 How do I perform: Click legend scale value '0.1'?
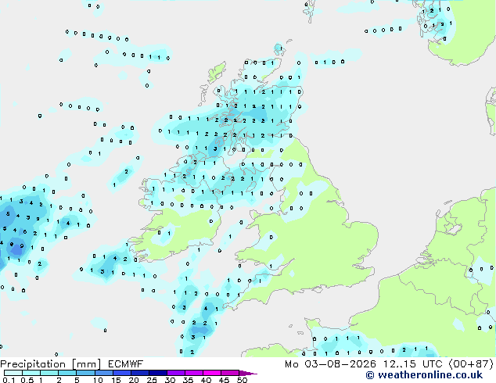(9, 380)
